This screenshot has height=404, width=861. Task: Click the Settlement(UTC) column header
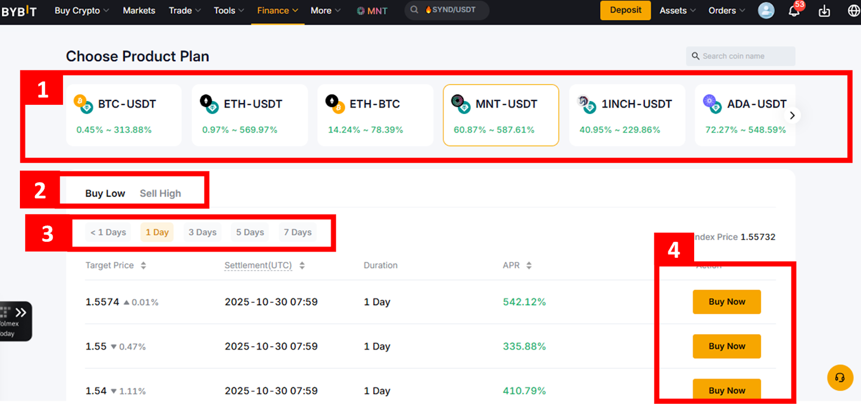point(258,265)
